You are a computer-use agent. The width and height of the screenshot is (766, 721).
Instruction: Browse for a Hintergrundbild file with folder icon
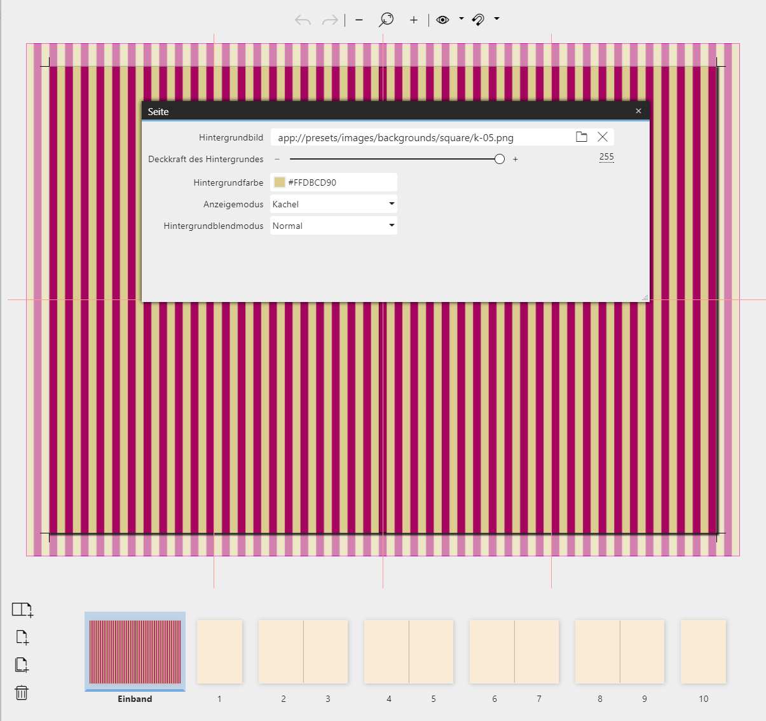tap(581, 137)
